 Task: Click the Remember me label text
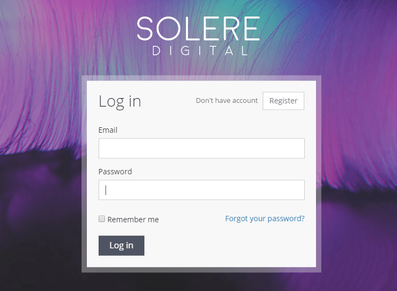point(133,220)
